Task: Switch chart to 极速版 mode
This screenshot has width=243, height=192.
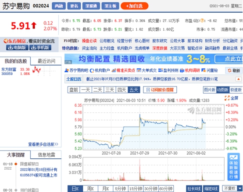Action: click(236, 90)
